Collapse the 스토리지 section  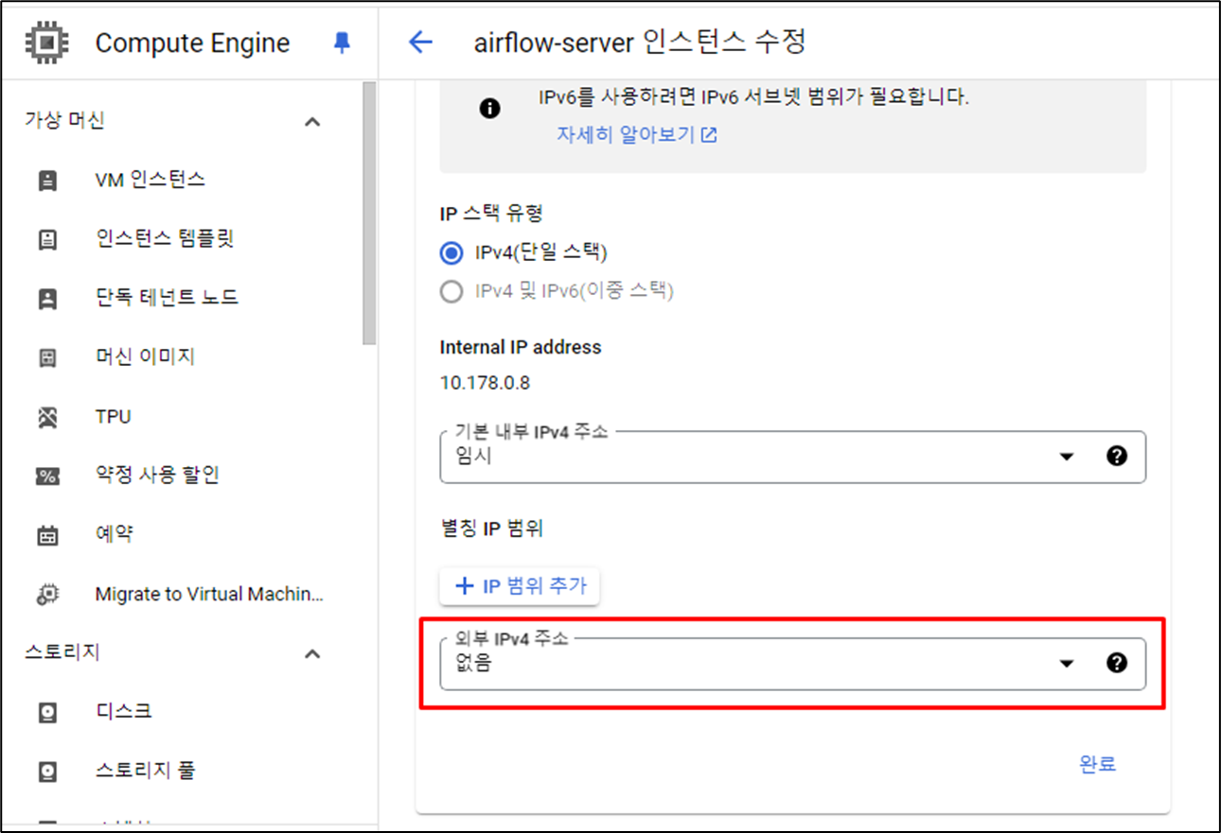pyautogui.click(x=312, y=653)
